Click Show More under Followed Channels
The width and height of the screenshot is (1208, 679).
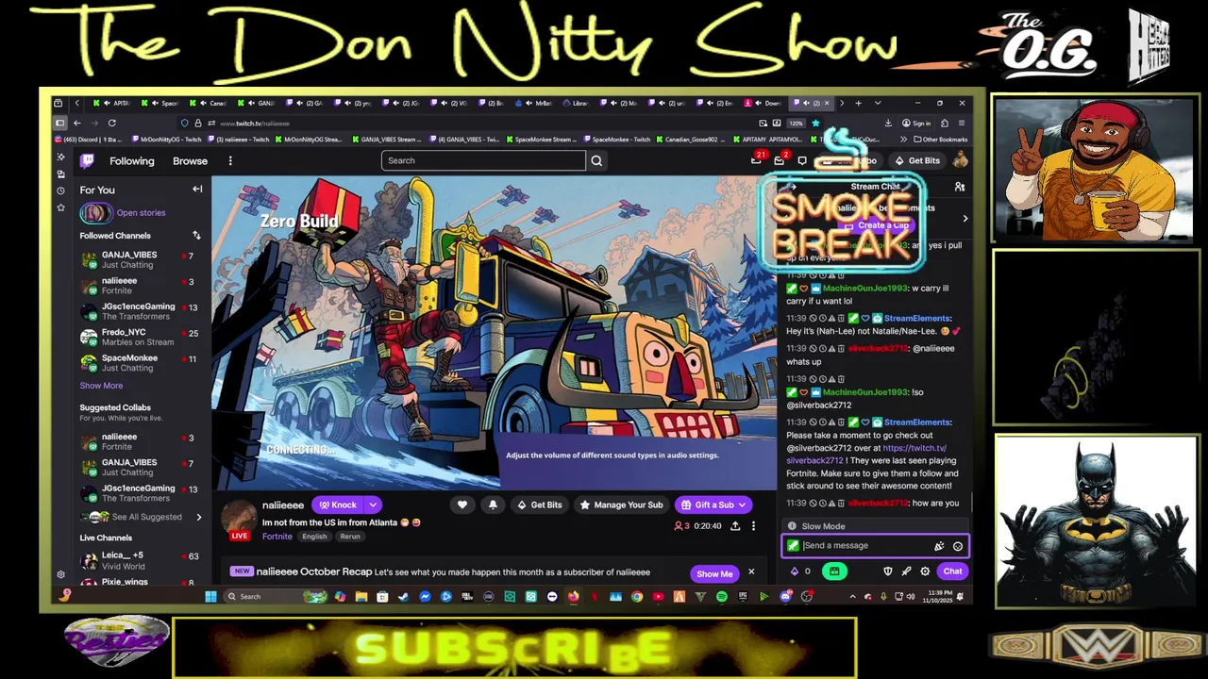[x=101, y=386]
